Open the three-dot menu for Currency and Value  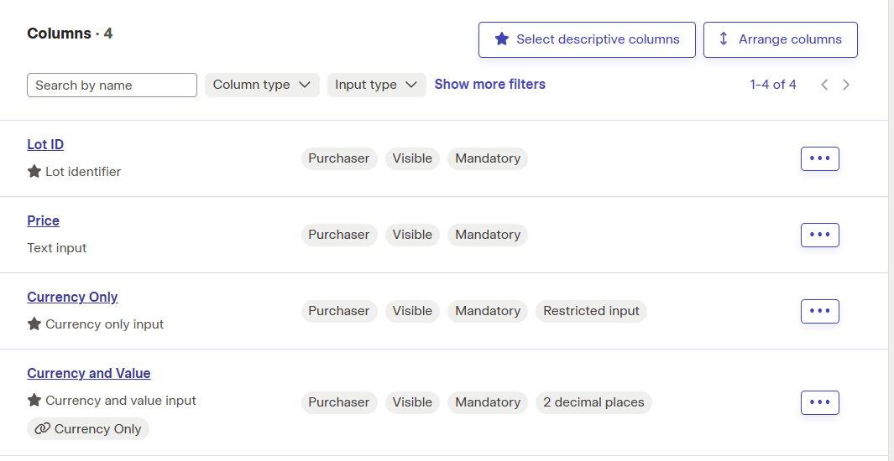820,402
